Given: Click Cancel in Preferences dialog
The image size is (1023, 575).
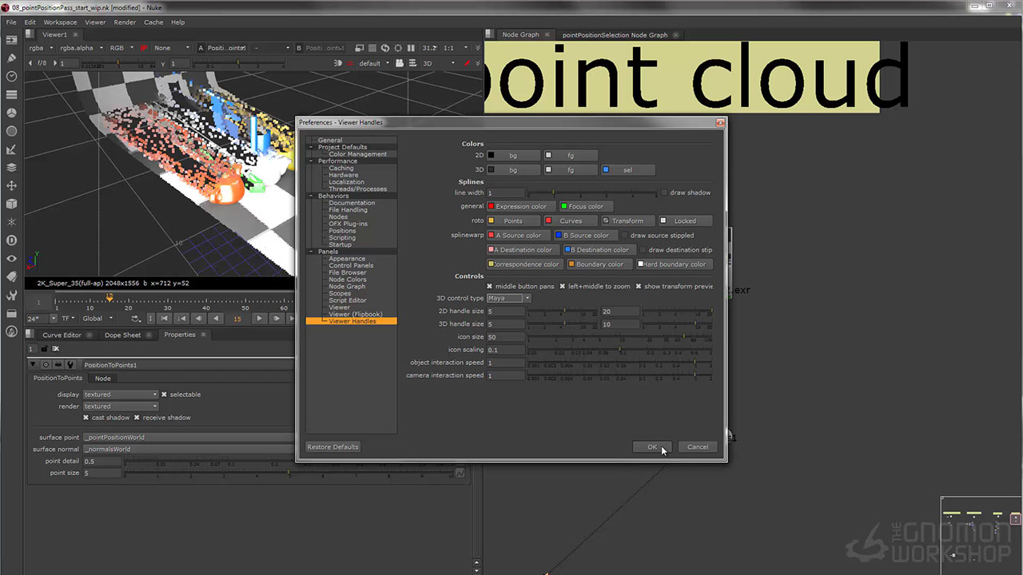Looking at the screenshot, I should coord(698,447).
